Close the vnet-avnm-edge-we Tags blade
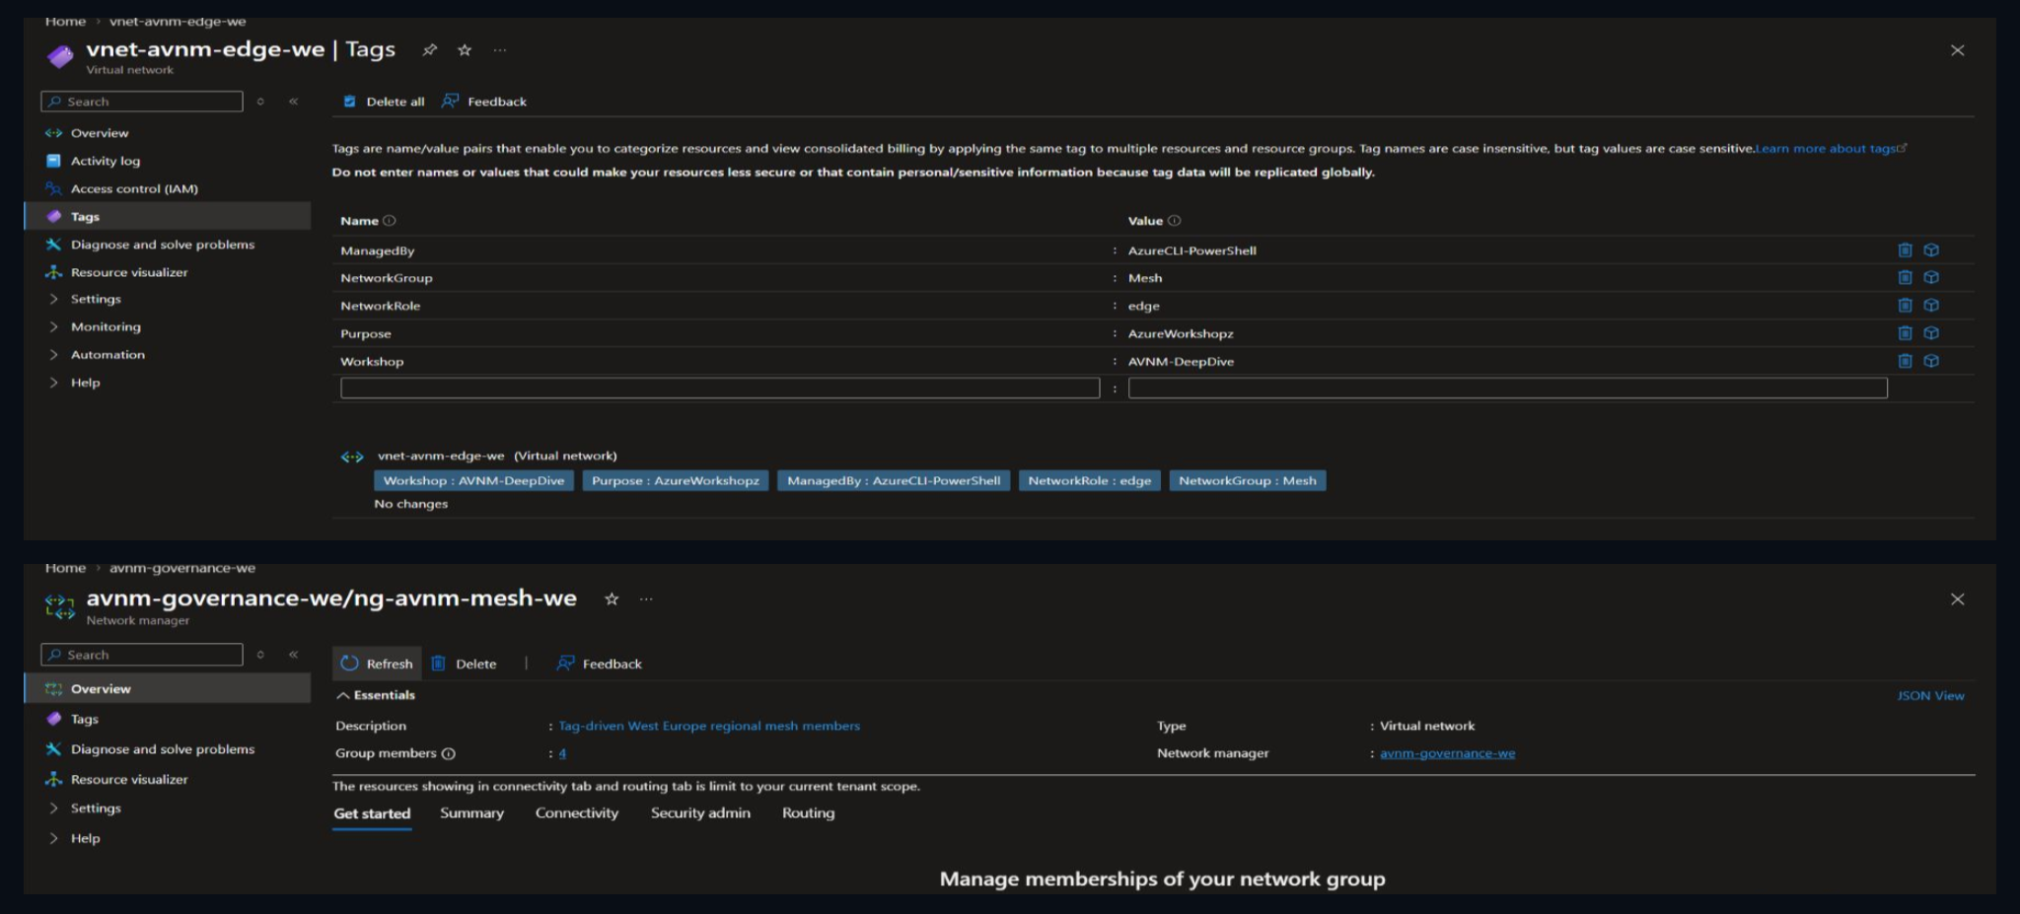Image resolution: width=2020 pixels, height=914 pixels. tap(1957, 50)
